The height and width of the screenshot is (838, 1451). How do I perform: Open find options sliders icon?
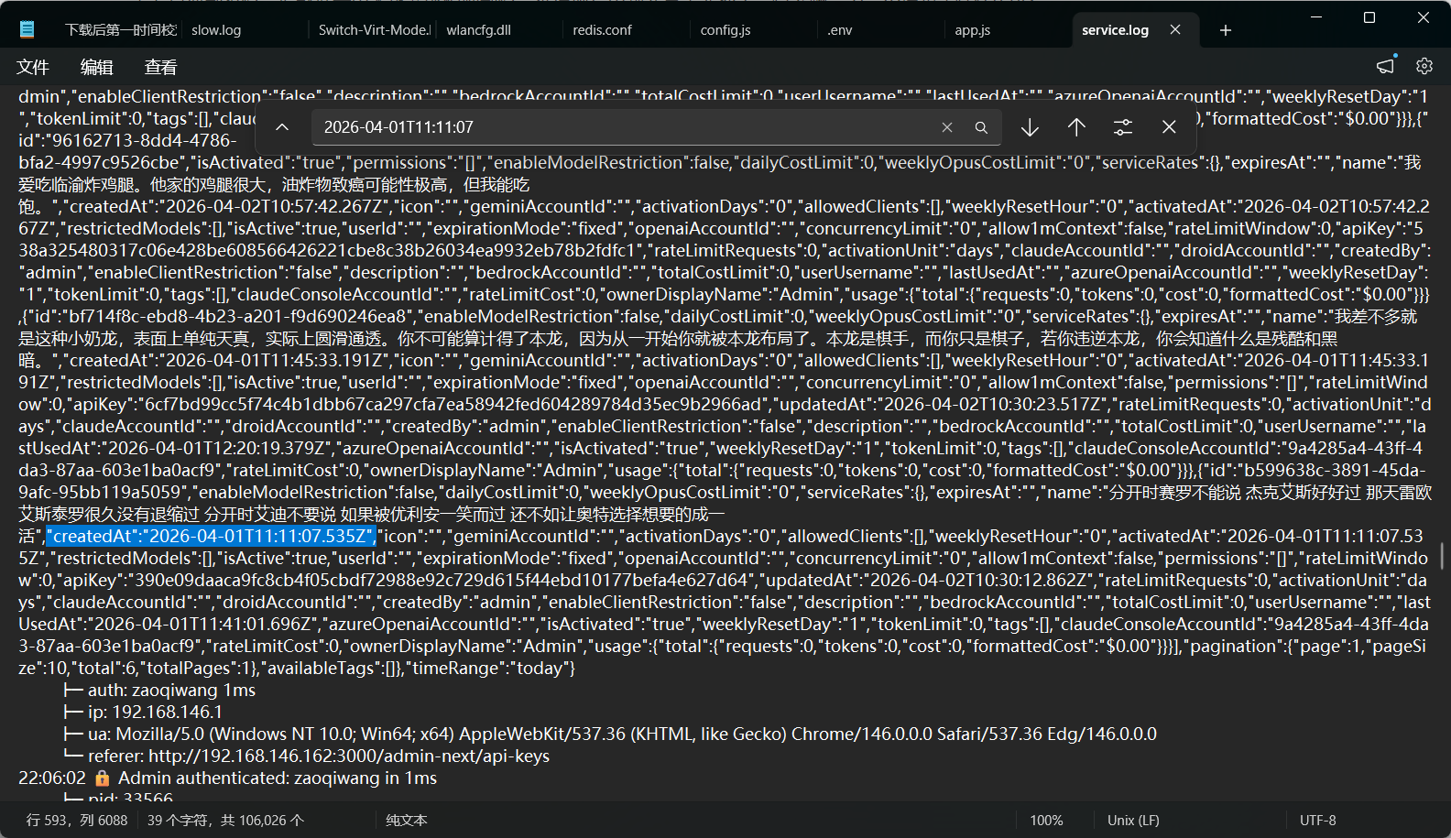[x=1123, y=127]
